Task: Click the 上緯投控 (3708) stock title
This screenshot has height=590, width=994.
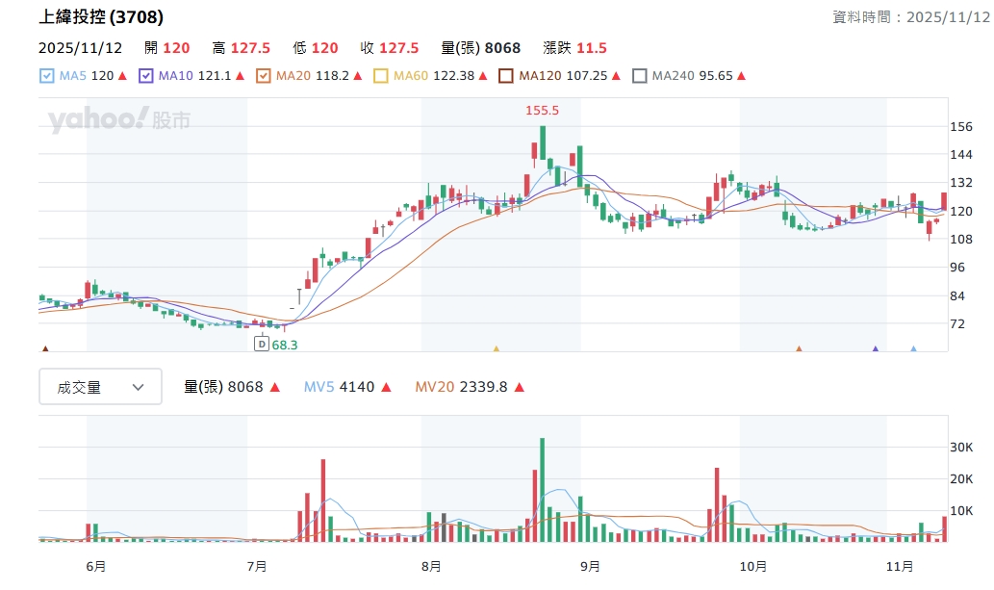Action: [101, 17]
